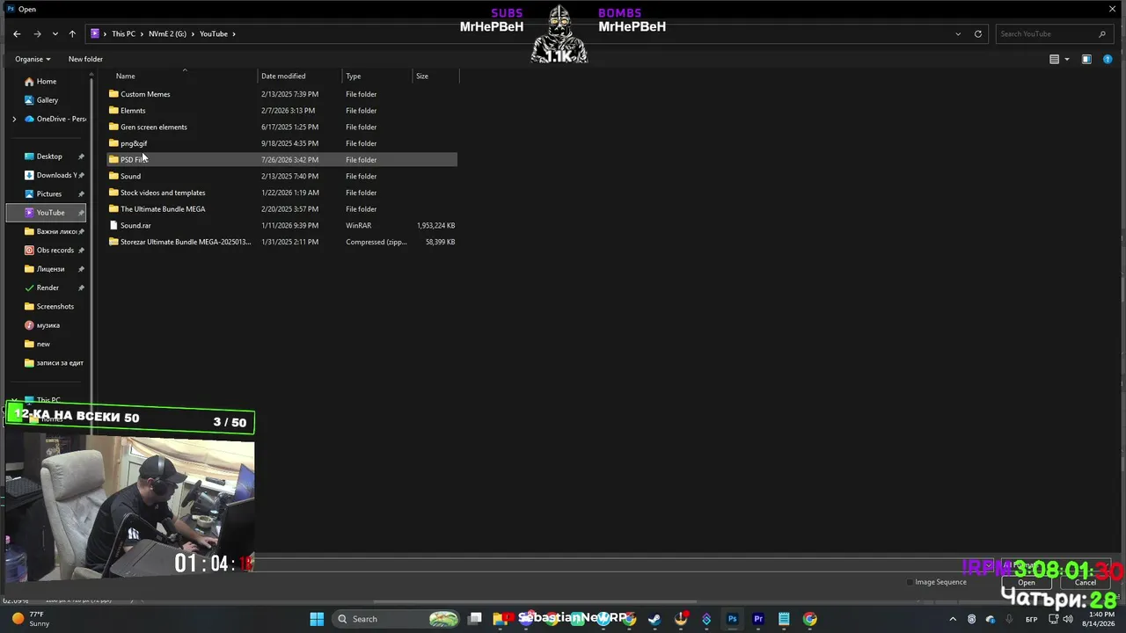Open the Get help button
The height and width of the screenshot is (633, 1126).
pyautogui.click(x=1108, y=59)
